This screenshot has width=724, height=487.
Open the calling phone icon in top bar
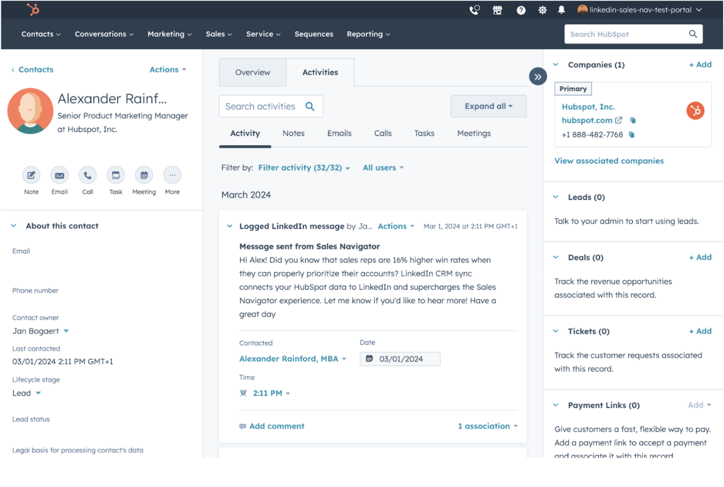tap(474, 10)
